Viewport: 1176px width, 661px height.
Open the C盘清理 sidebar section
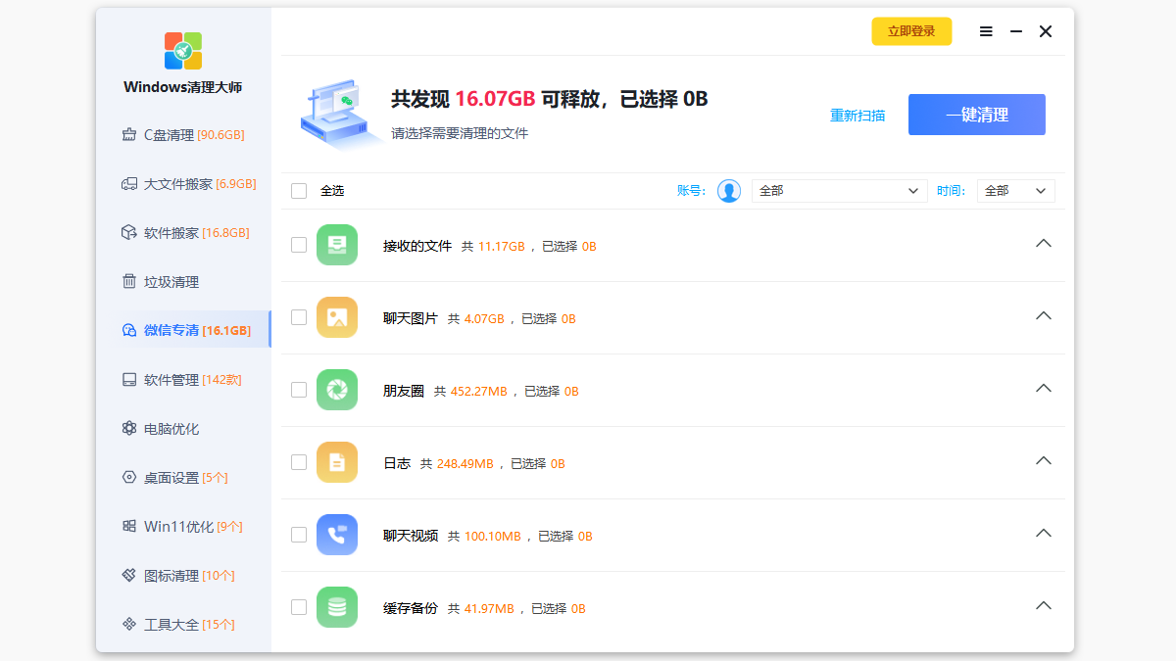point(183,135)
